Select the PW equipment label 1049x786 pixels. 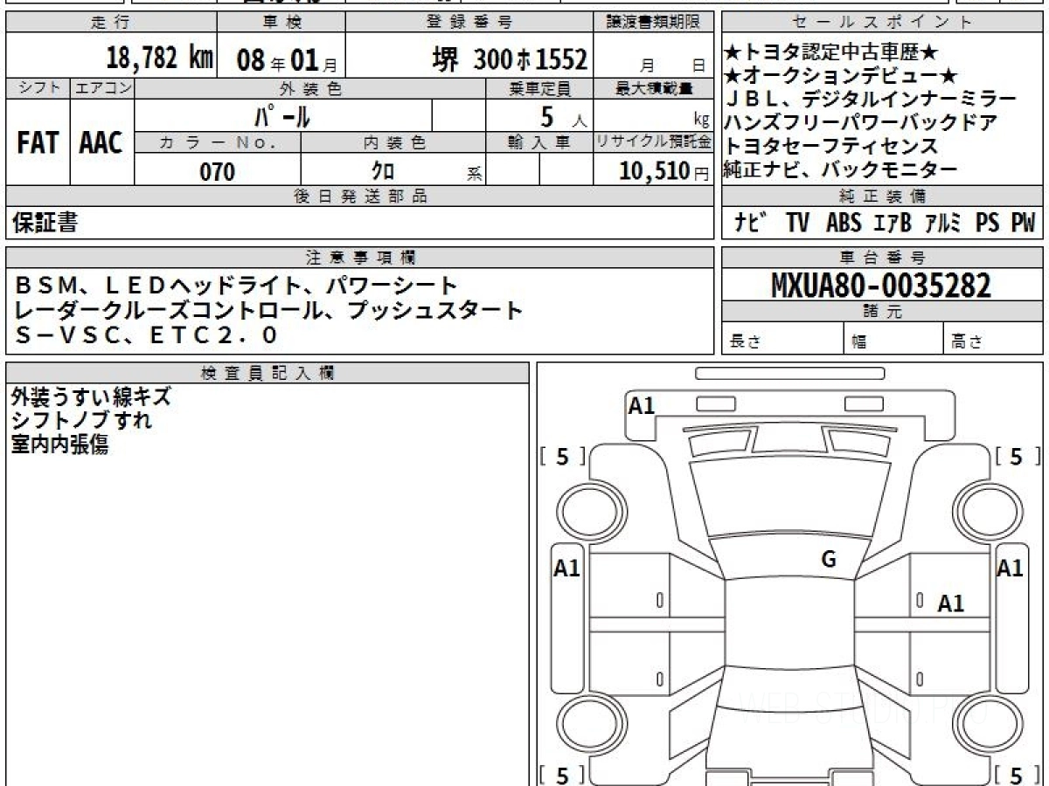pos(1023,223)
